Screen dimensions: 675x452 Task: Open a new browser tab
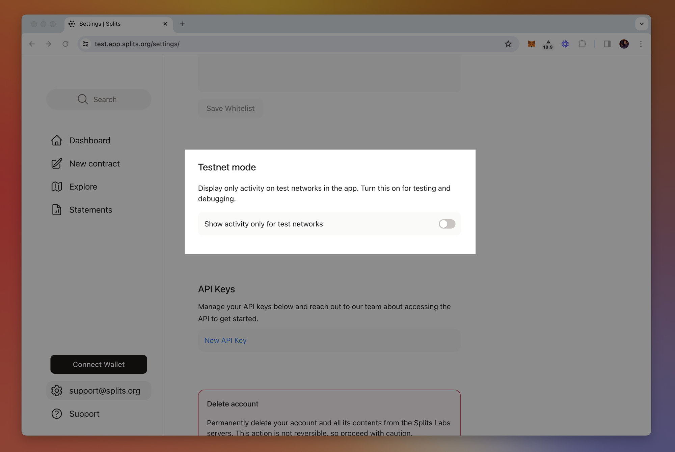click(182, 24)
